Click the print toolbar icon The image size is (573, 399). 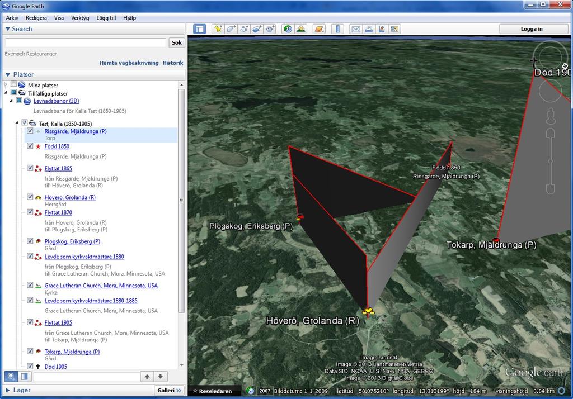pos(369,29)
